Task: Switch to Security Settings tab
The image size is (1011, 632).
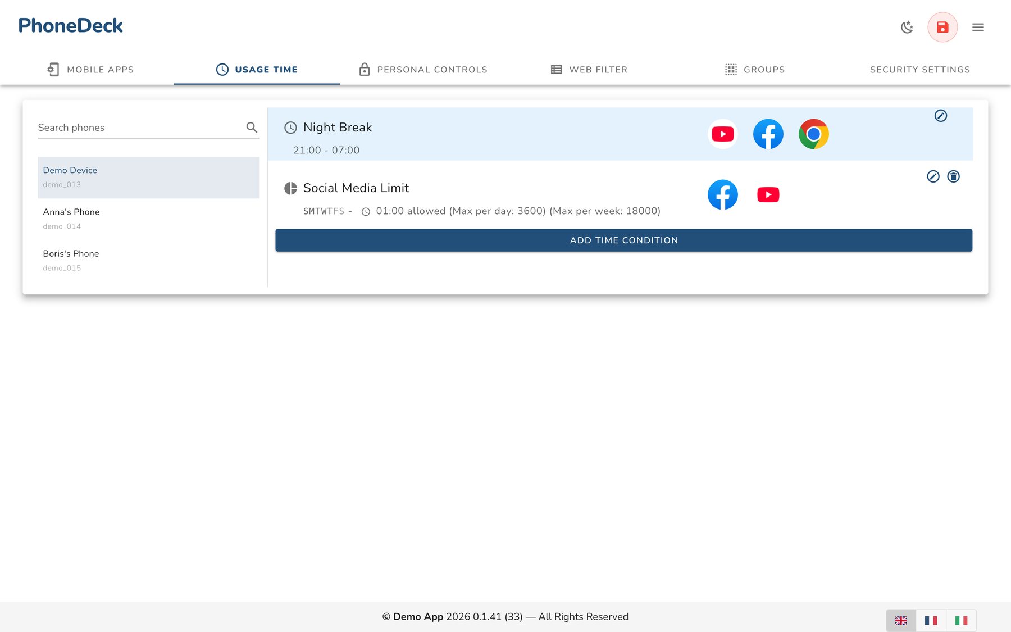Action: click(920, 70)
